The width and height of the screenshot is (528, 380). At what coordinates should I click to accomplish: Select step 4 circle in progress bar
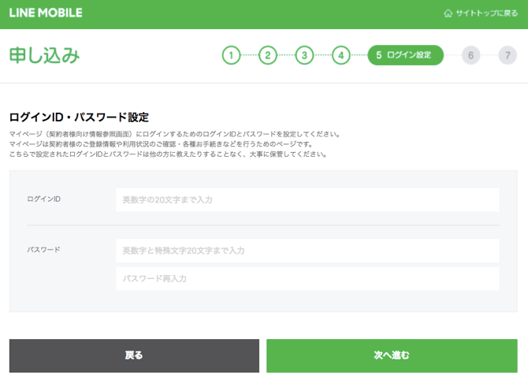pos(341,55)
